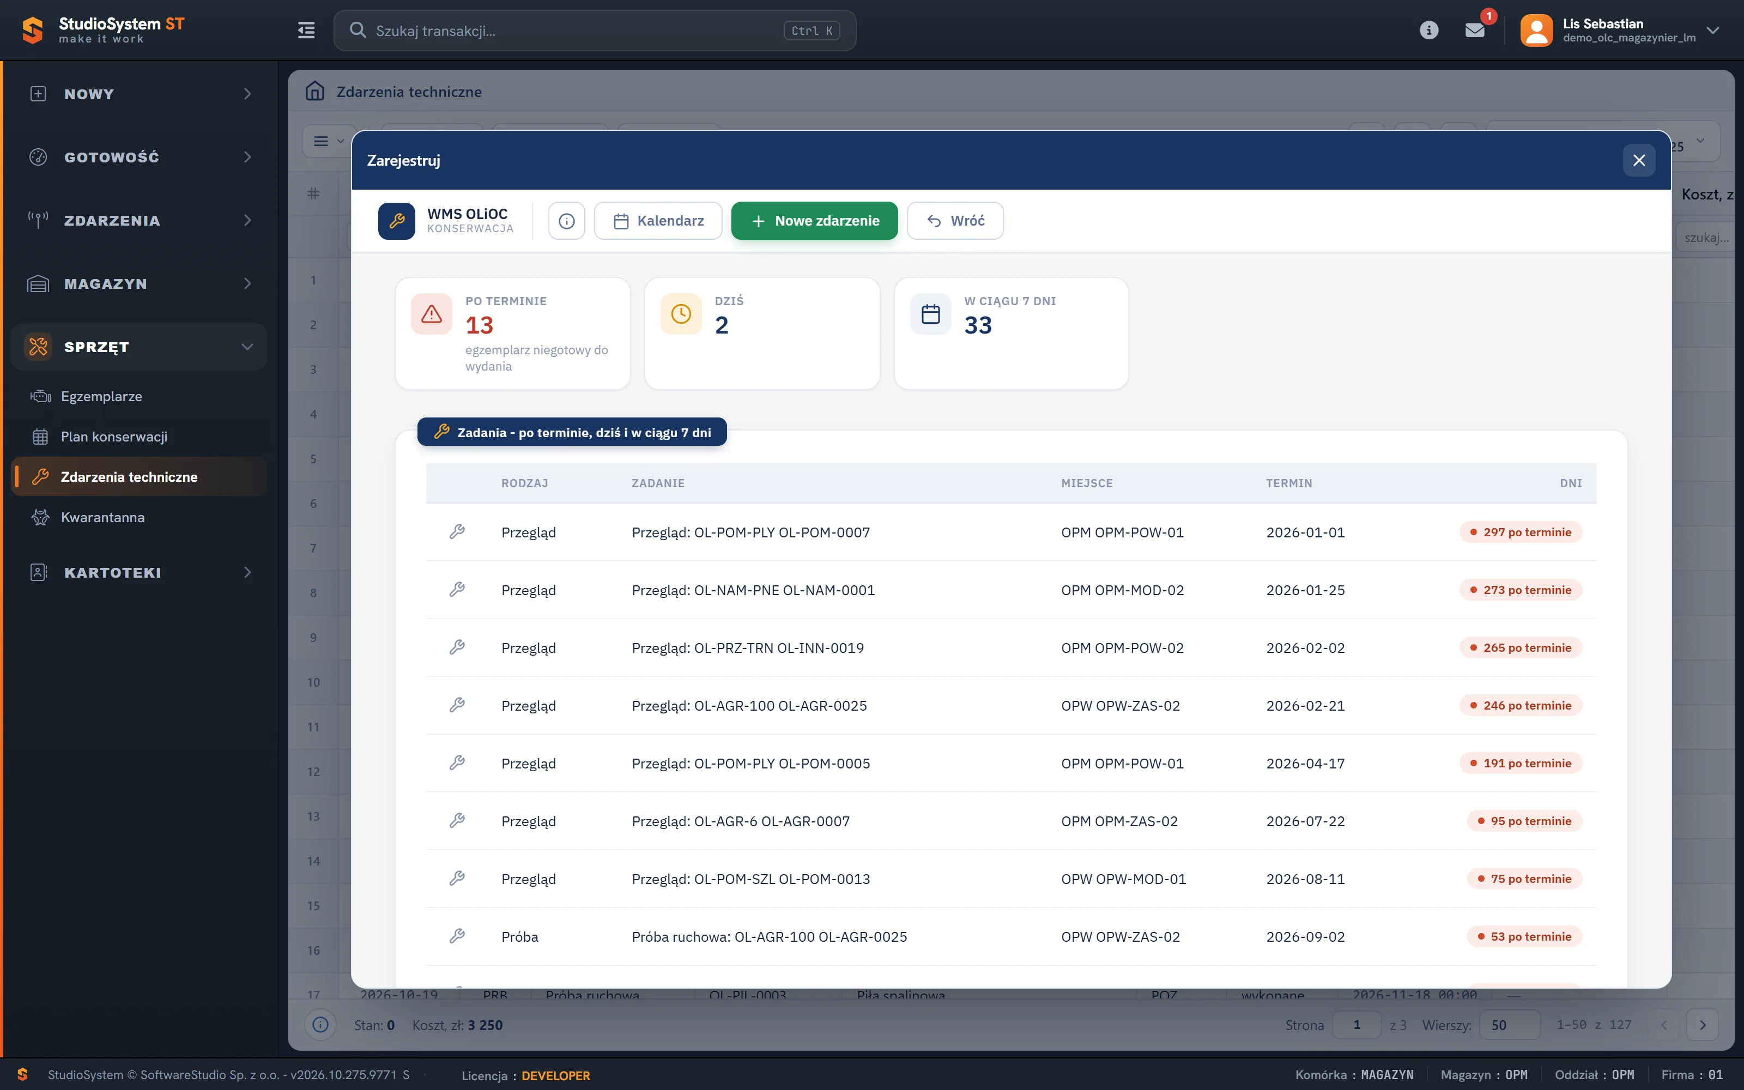Click the calendar icon on W ciągu 7 dni card
The image size is (1744, 1090).
[930, 313]
